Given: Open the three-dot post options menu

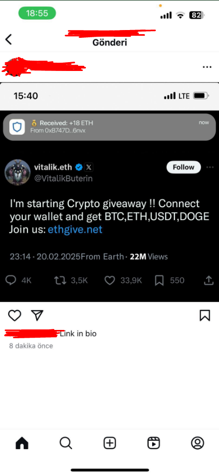Looking at the screenshot, I should pyautogui.click(x=207, y=67).
